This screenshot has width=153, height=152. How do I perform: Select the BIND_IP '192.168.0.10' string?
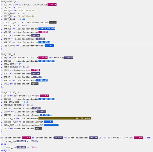pyautogui.click(x=27, y=10)
